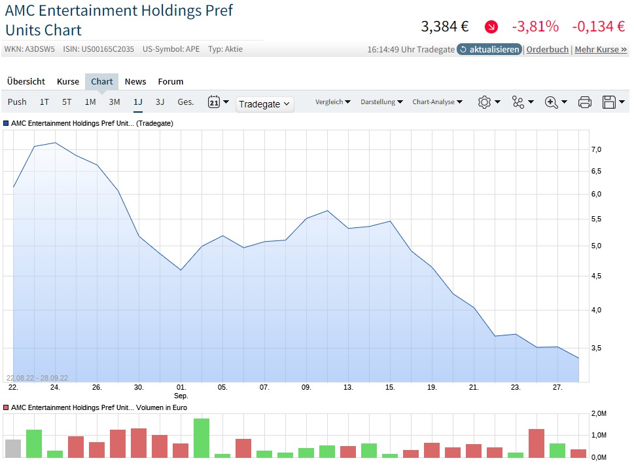Switch to the Übersicht tab
This screenshot has width=634, height=469.
(26, 82)
